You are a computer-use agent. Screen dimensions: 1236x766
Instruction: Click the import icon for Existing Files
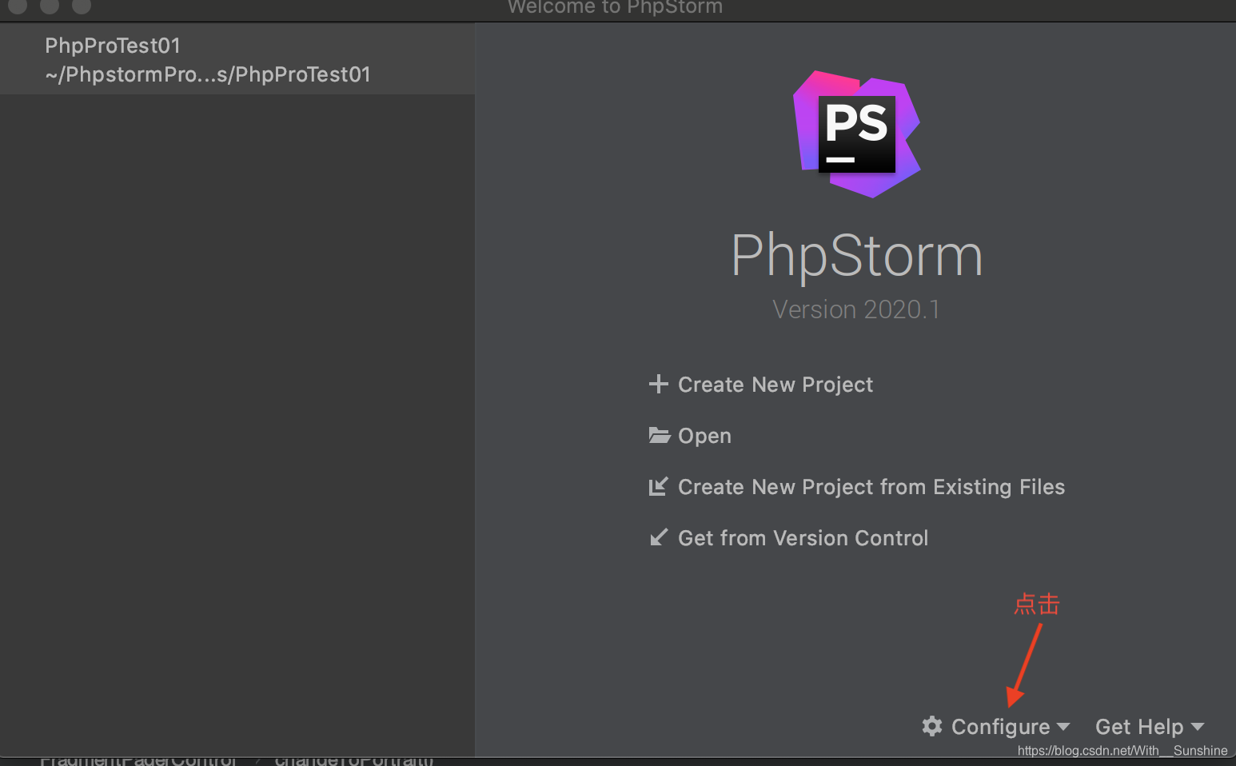(x=658, y=486)
